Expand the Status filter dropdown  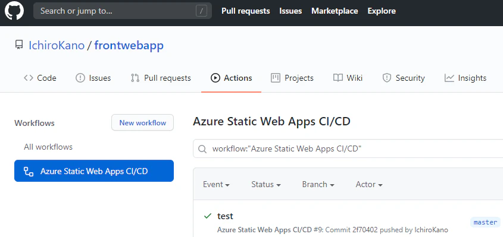266,185
